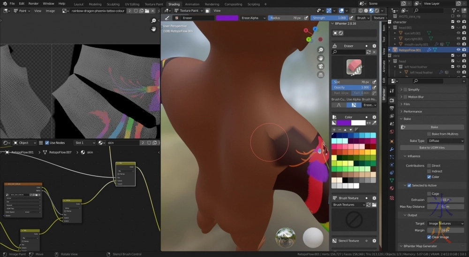Open folder icon beside Brush Textures
This screenshot has height=257, width=469.
(x=374, y=205)
